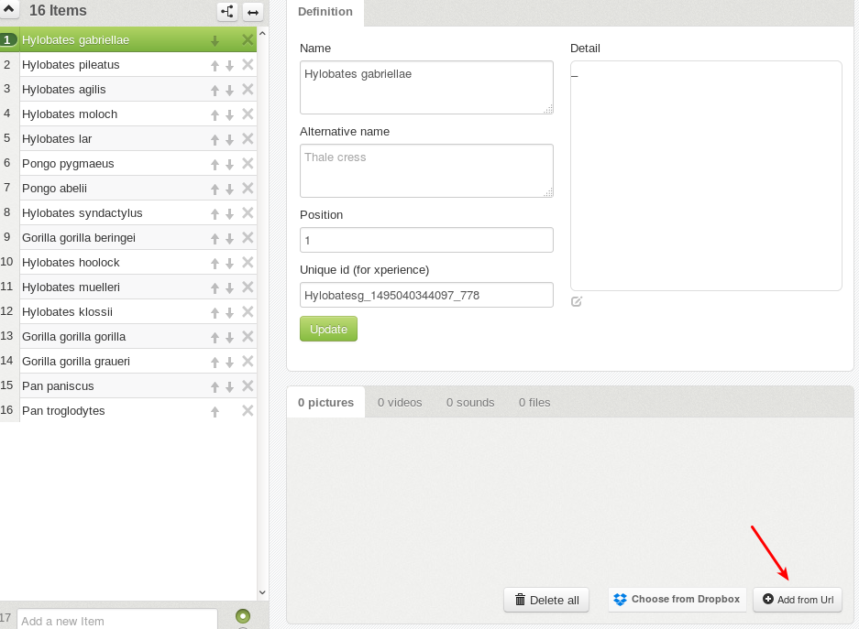Remove Pan troglodytes from the list

[248, 411]
